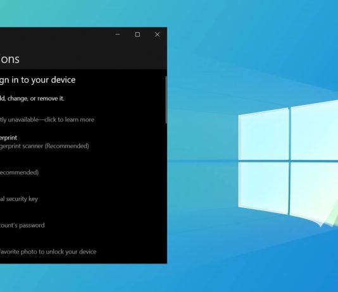
Task: Click the Windows logo on the desktop wallpaper
Action: [288, 164]
